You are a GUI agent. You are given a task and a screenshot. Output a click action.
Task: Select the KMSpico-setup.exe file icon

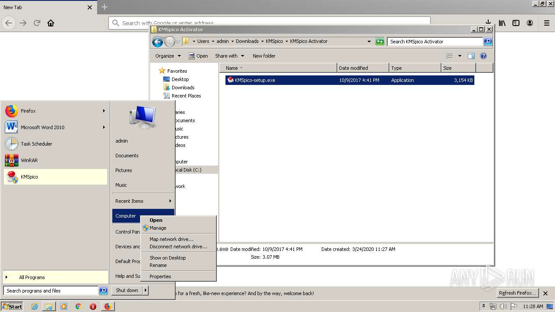click(230, 80)
